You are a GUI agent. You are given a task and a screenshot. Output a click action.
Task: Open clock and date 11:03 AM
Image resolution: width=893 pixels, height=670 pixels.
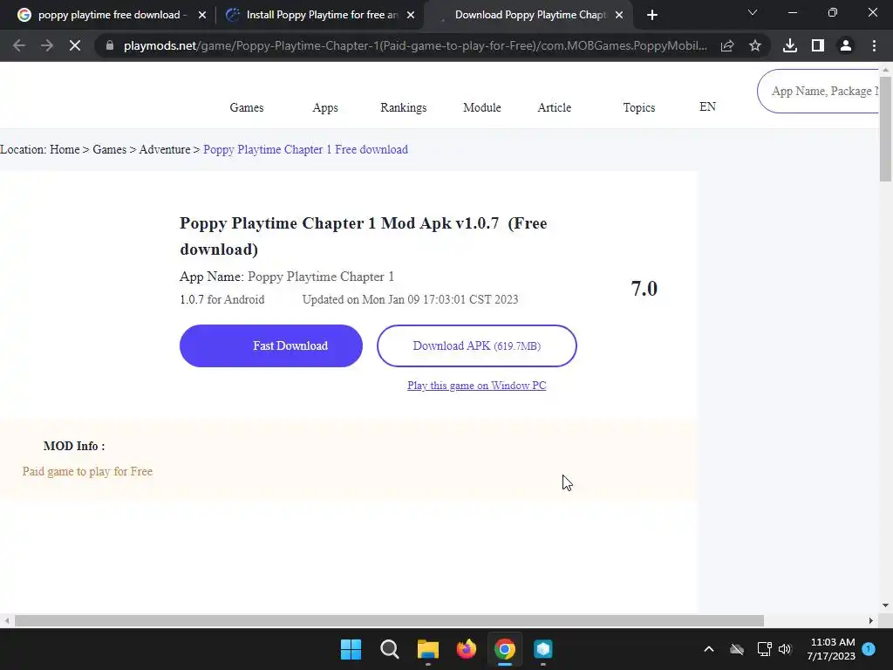point(831,649)
